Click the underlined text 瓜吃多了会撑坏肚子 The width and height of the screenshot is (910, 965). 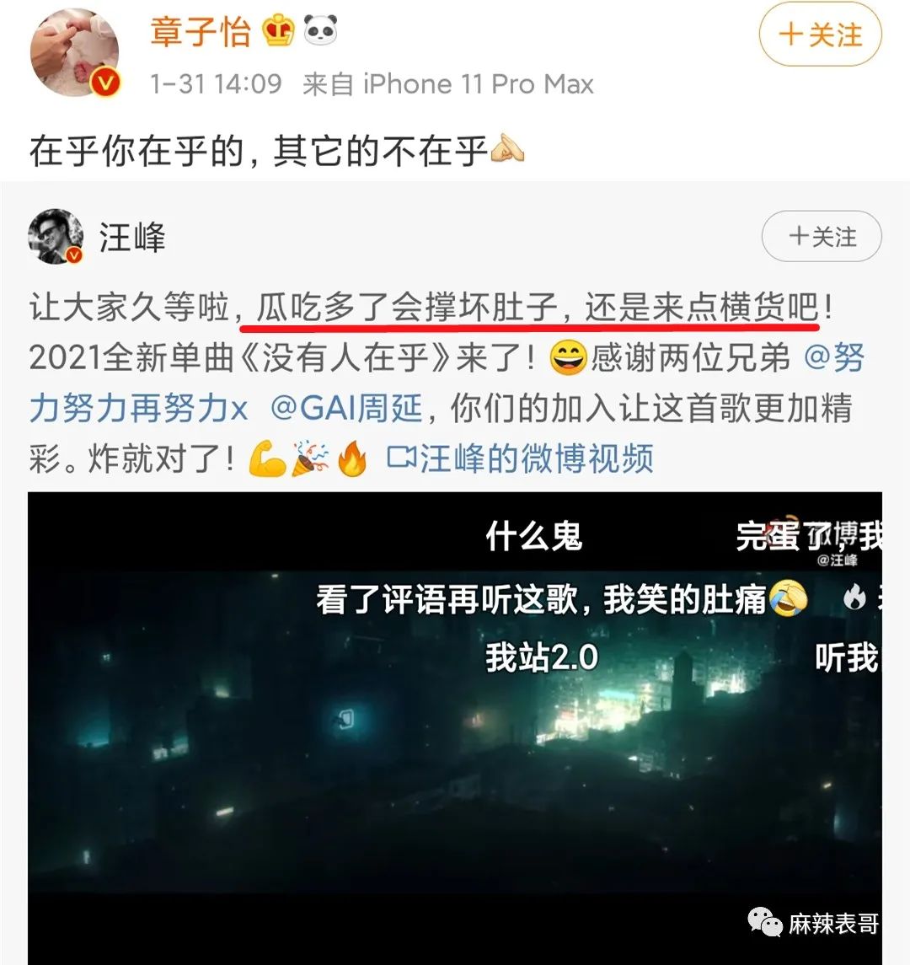pos(407,307)
